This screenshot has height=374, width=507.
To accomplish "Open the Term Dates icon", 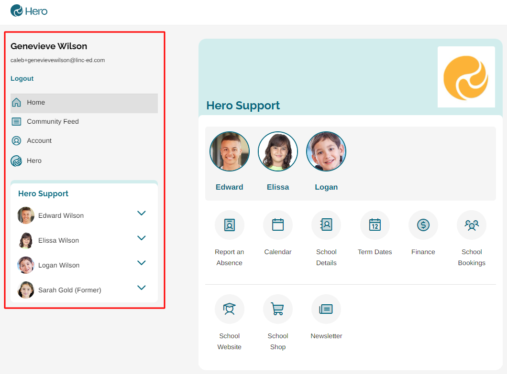I will (x=375, y=225).
